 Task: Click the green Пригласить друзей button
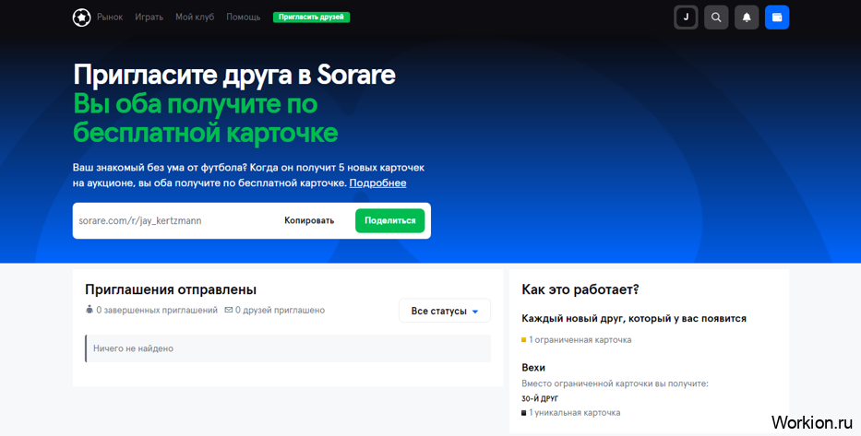click(311, 17)
